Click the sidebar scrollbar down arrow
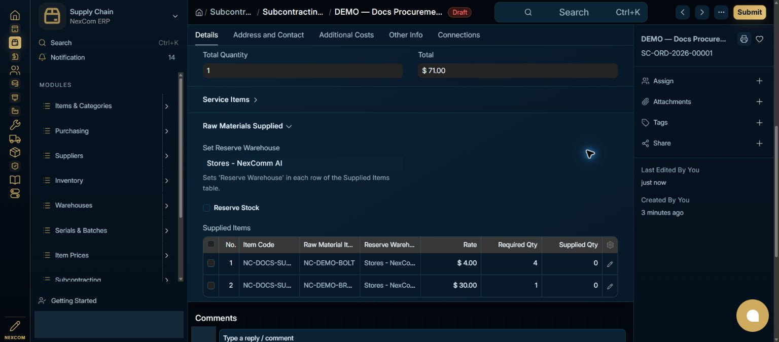Screen dimensions: 779x342 click(181, 279)
